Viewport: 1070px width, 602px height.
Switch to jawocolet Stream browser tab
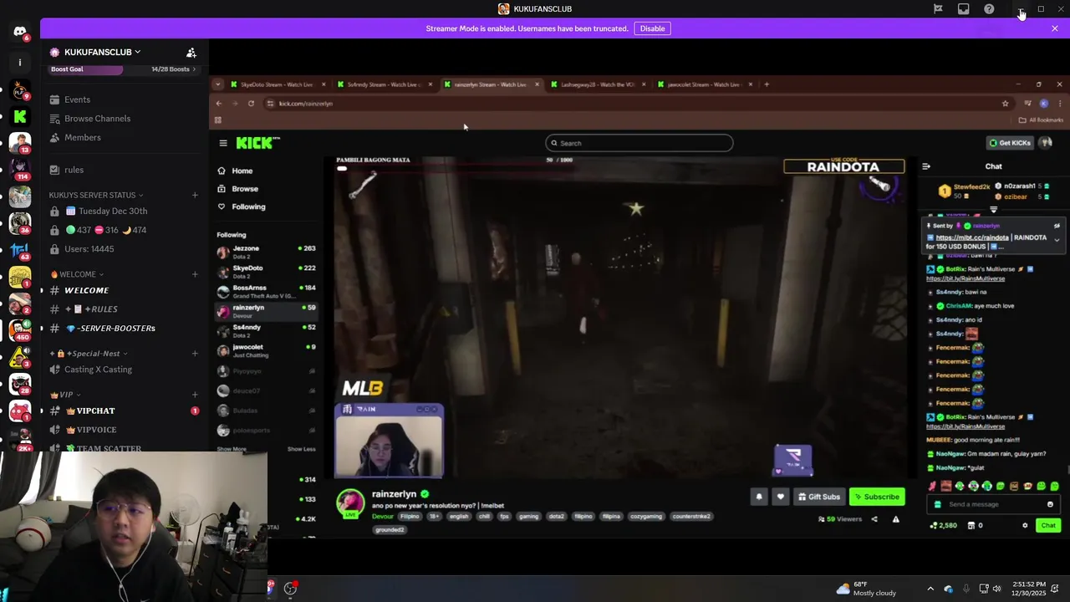[x=705, y=84]
